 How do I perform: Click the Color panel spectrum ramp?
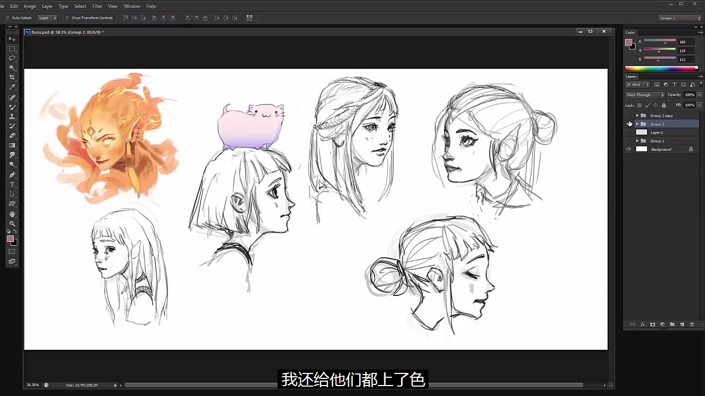point(661,69)
